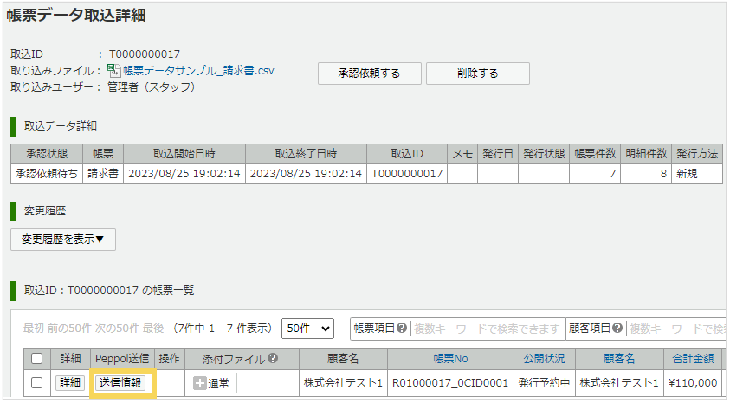Expand 変更履歴を表示▼ history
The width and height of the screenshot is (730, 403).
(x=63, y=240)
